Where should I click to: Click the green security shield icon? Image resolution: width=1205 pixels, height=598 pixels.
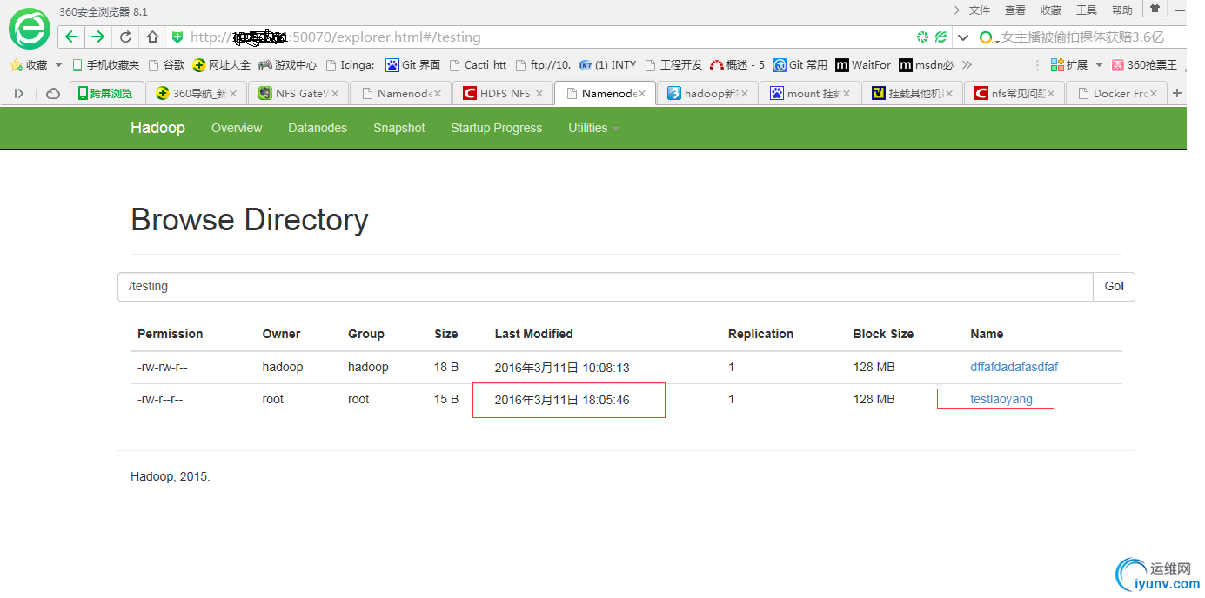click(x=177, y=37)
